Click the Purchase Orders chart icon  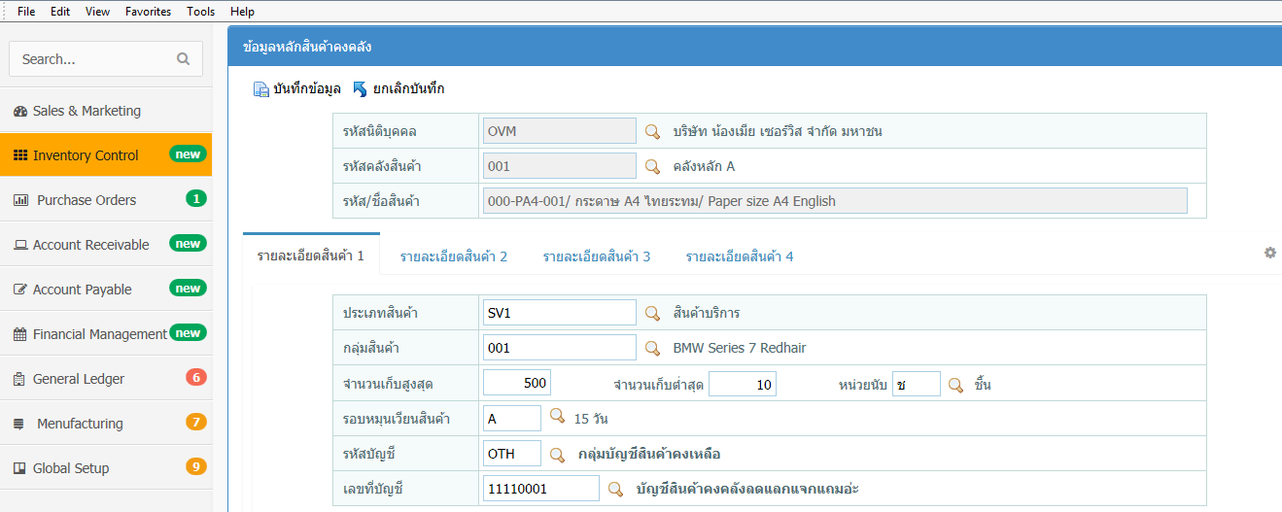[20, 200]
